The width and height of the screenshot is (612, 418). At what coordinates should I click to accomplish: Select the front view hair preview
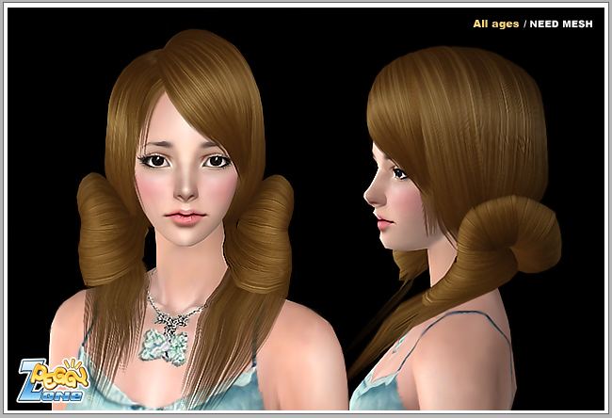tap(185, 207)
